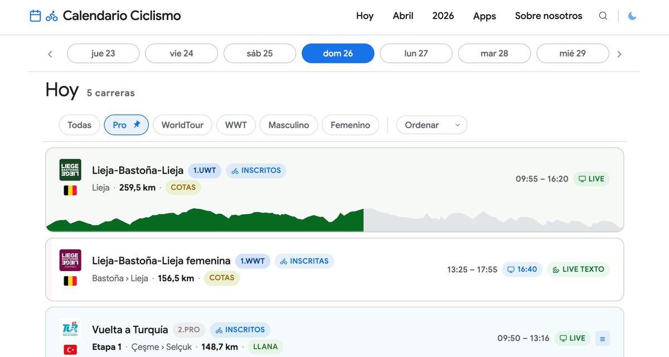Click the 1.UWT category badge
The width and height of the screenshot is (669, 357).
pyautogui.click(x=205, y=170)
